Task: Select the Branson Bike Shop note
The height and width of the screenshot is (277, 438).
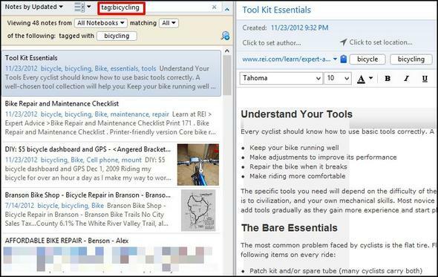Action: coord(111,211)
